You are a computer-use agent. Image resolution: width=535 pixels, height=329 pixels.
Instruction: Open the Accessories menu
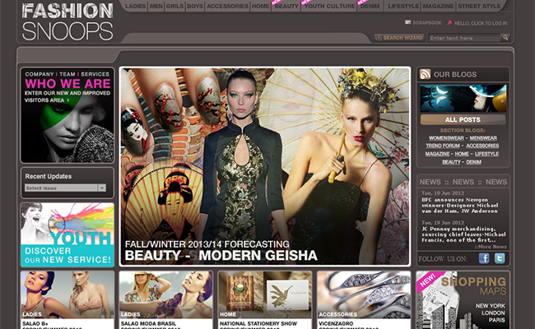pos(227,6)
